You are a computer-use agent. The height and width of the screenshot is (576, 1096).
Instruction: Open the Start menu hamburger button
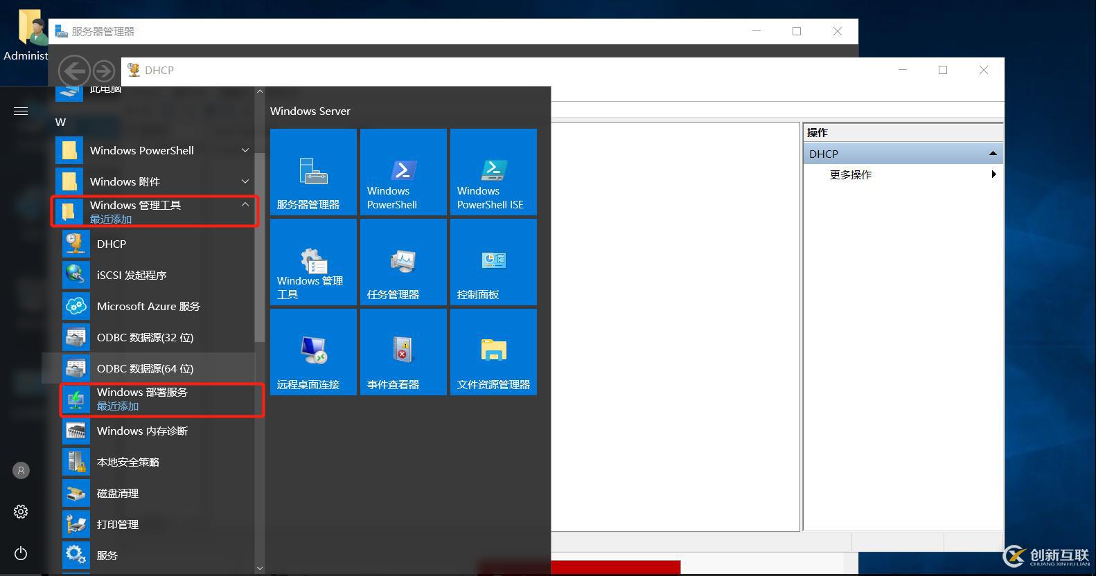21,111
